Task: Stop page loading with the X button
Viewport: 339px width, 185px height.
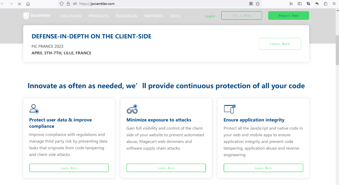Action: (x=20, y=4)
